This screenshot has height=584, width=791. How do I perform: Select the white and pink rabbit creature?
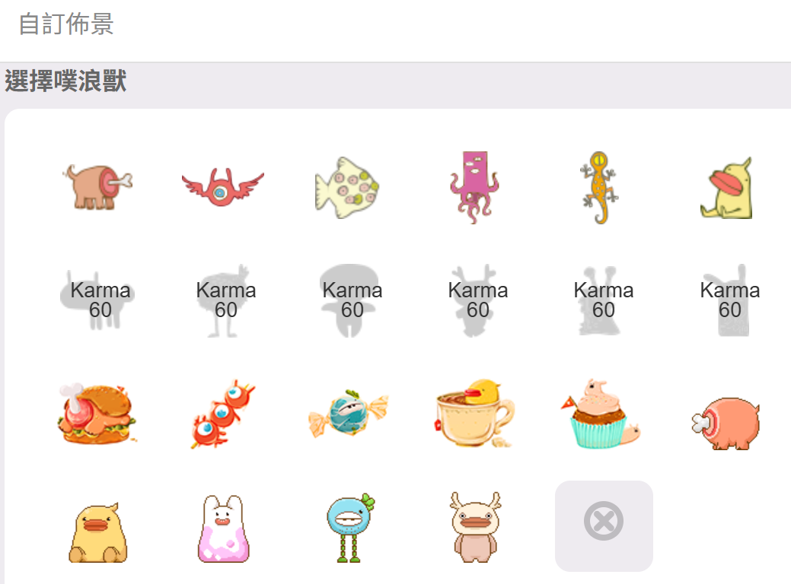(224, 528)
